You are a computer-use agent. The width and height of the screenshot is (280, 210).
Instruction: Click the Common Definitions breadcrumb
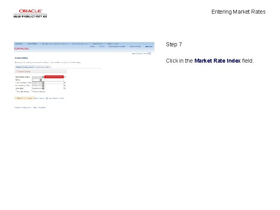pyautogui.click(x=80, y=44)
